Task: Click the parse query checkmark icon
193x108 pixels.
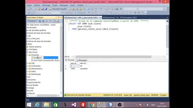Action: [x=93, y=13]
